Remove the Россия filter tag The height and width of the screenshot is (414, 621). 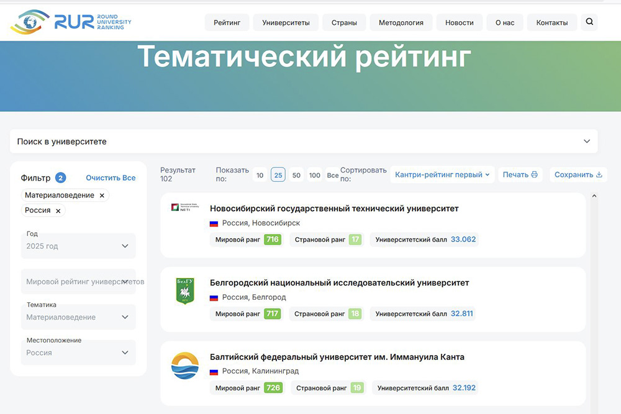58,210
